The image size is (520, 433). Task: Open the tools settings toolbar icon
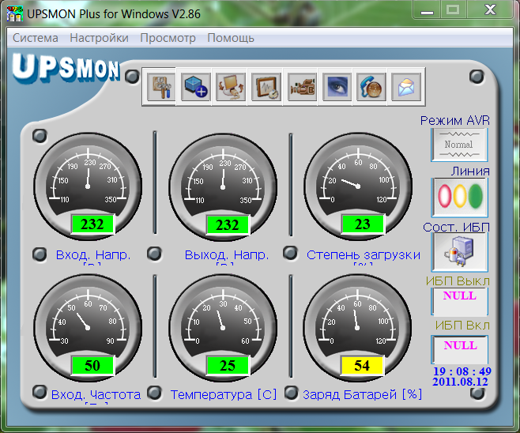coord(161,87)
